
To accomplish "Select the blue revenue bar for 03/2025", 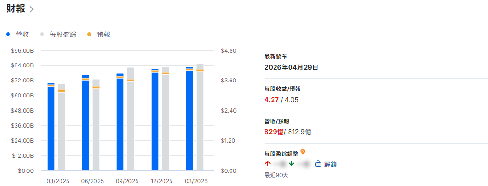I will 51,127.
